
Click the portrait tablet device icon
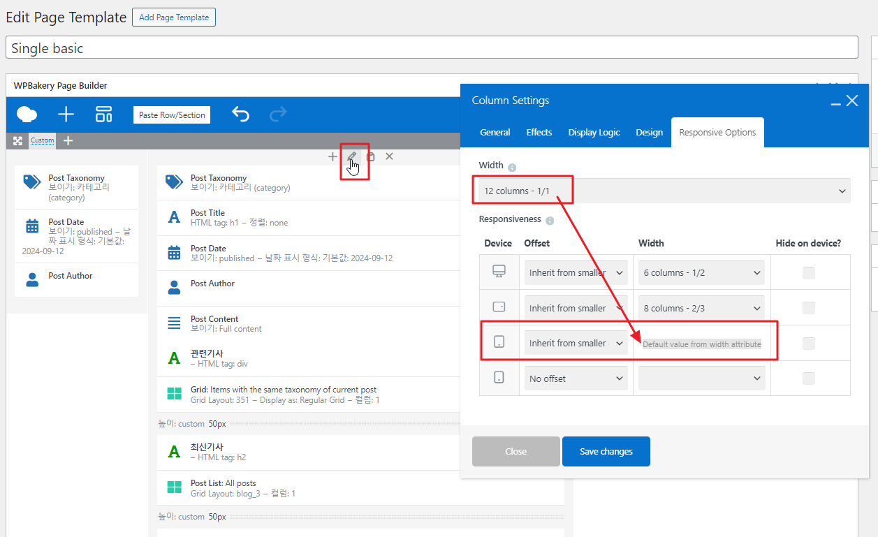[499, 342]
